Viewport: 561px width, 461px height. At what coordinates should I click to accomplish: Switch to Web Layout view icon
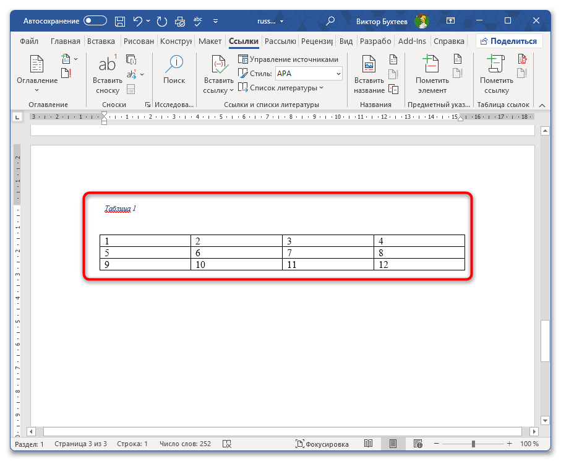point(418,444)
